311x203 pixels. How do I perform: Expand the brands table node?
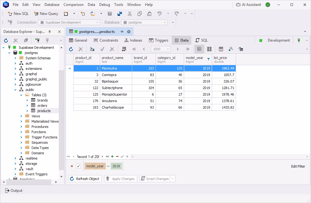[x=27, y=100]
